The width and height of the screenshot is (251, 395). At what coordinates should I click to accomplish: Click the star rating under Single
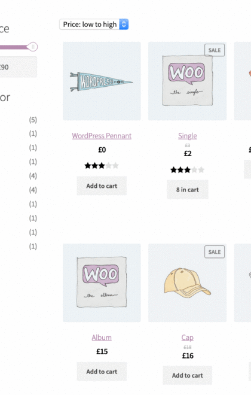(x=188, y=170)
